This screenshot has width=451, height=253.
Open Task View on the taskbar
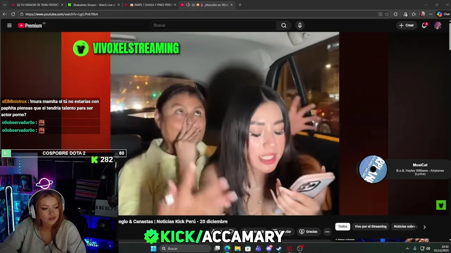[x=217, y=248]
